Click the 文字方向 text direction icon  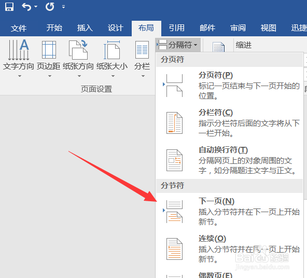[x=19, y=50]
